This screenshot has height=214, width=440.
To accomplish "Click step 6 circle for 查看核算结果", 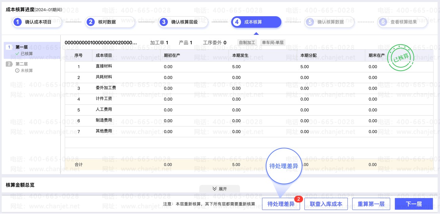I will [x=383, y=22].
